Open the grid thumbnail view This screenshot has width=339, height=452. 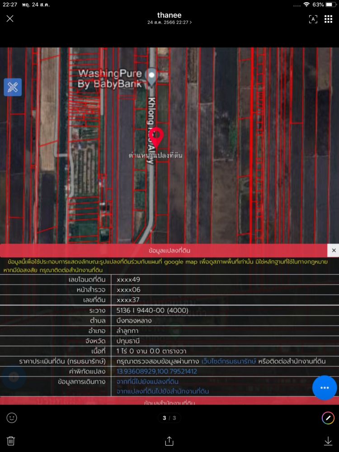click(x=329, y=19)
